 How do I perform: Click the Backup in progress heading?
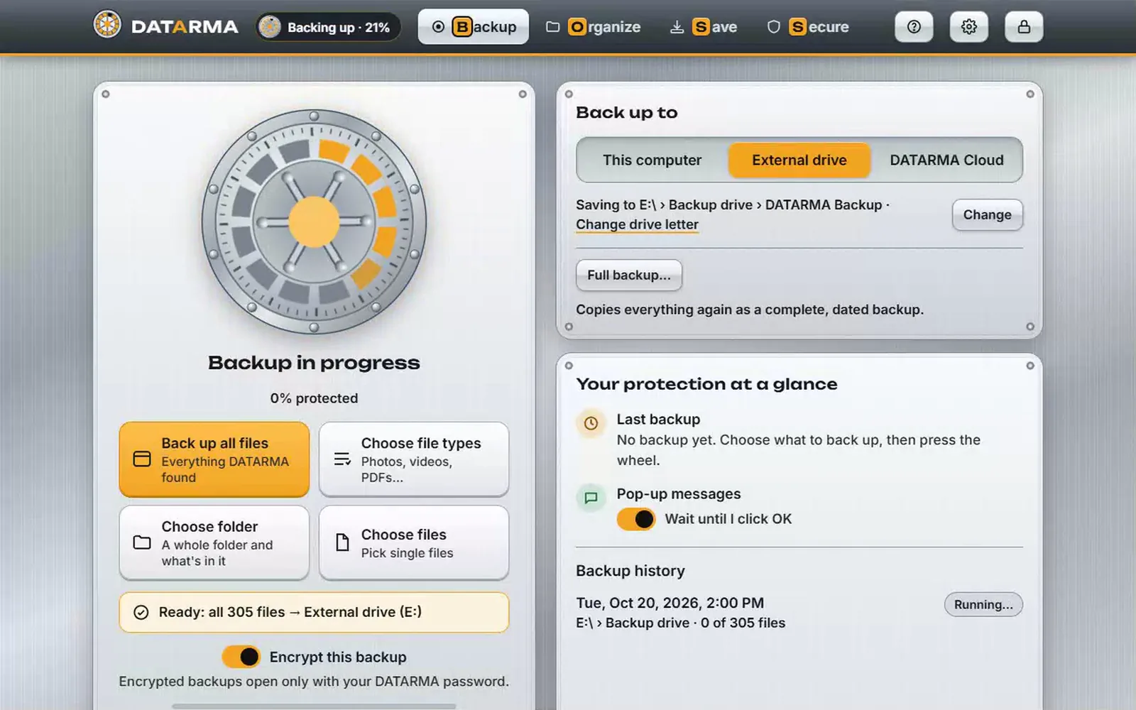[314, 363]
